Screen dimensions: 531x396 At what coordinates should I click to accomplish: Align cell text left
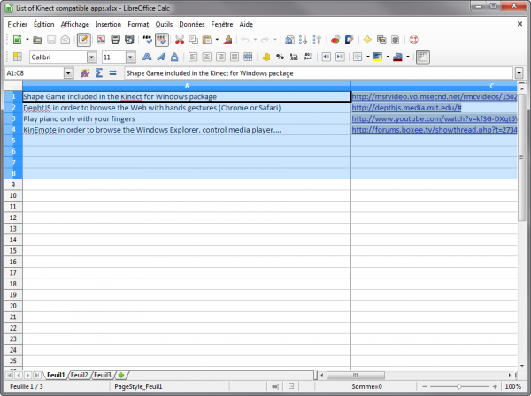click(x=193, y=57)
